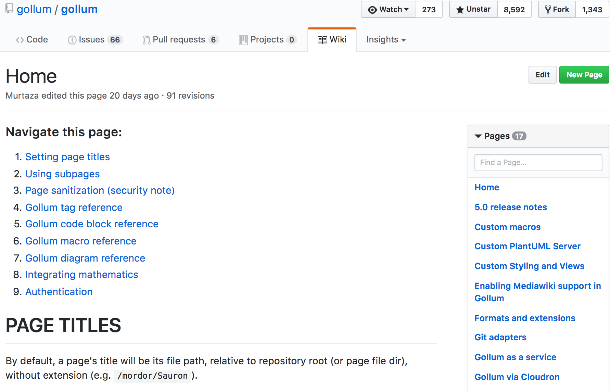Open the gollum owner link

pyautogui.click(x=34, y=9)
